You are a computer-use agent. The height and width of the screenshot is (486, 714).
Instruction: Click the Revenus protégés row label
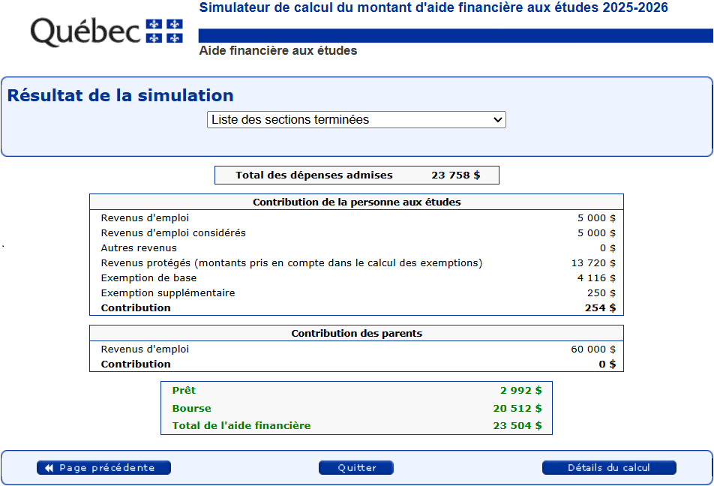tap(291, 263)
